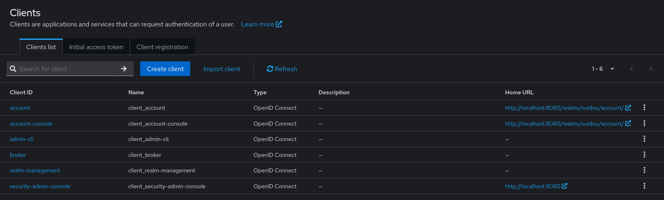Switch to Client registration tab
This screenshot has height=200, width=664.
click(162, 47)
